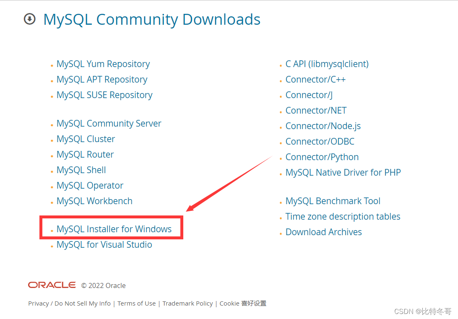Screen dimensions: 458x319
Task: Go to Download Archives
Action: pyautogui.click(x=324, y=232)
